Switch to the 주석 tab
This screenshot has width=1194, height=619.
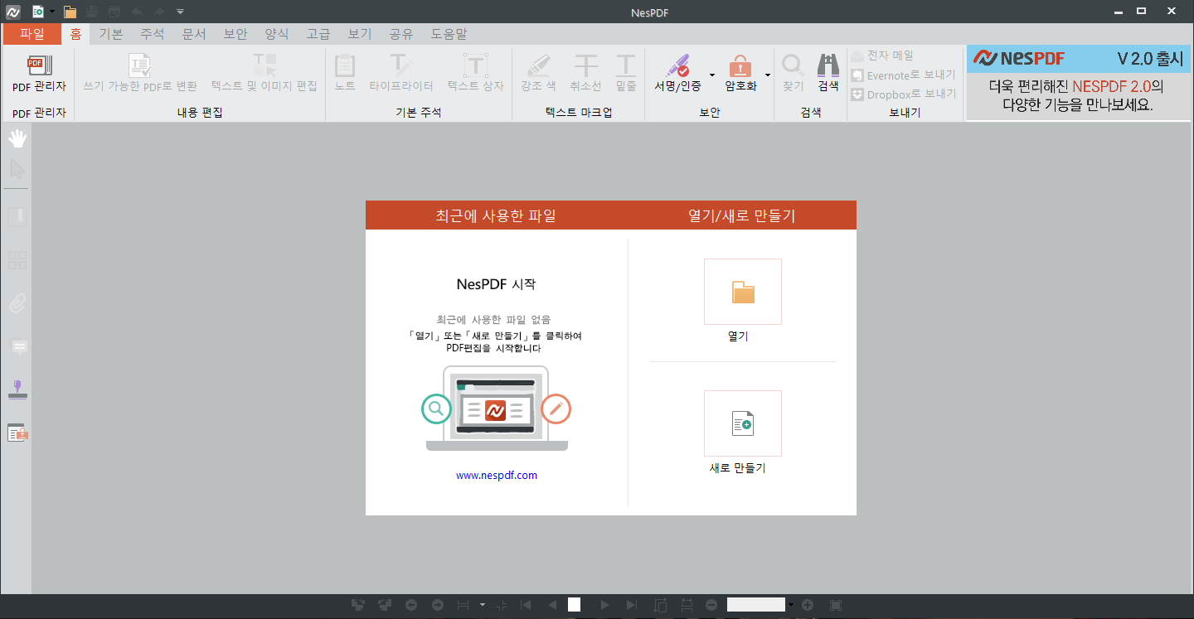(x=152, y=34)
